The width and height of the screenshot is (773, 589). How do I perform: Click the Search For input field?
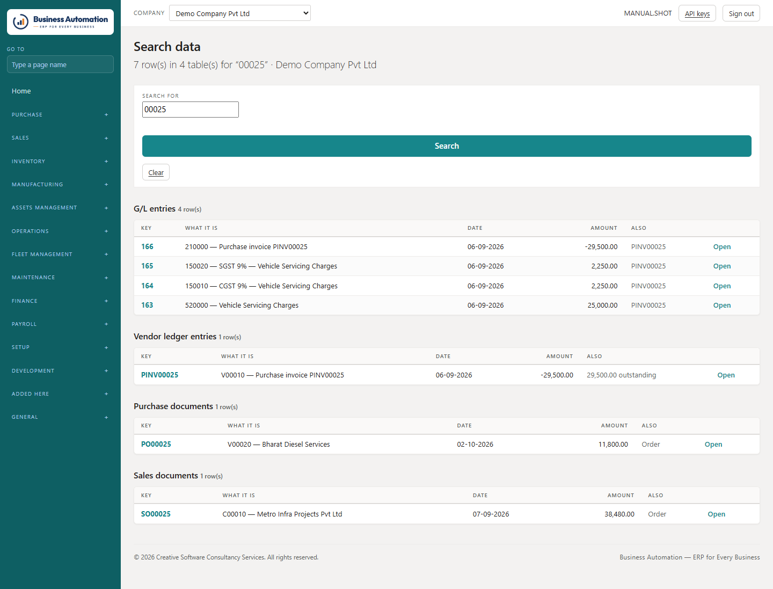pyautogui.click(x=191, y=110)
